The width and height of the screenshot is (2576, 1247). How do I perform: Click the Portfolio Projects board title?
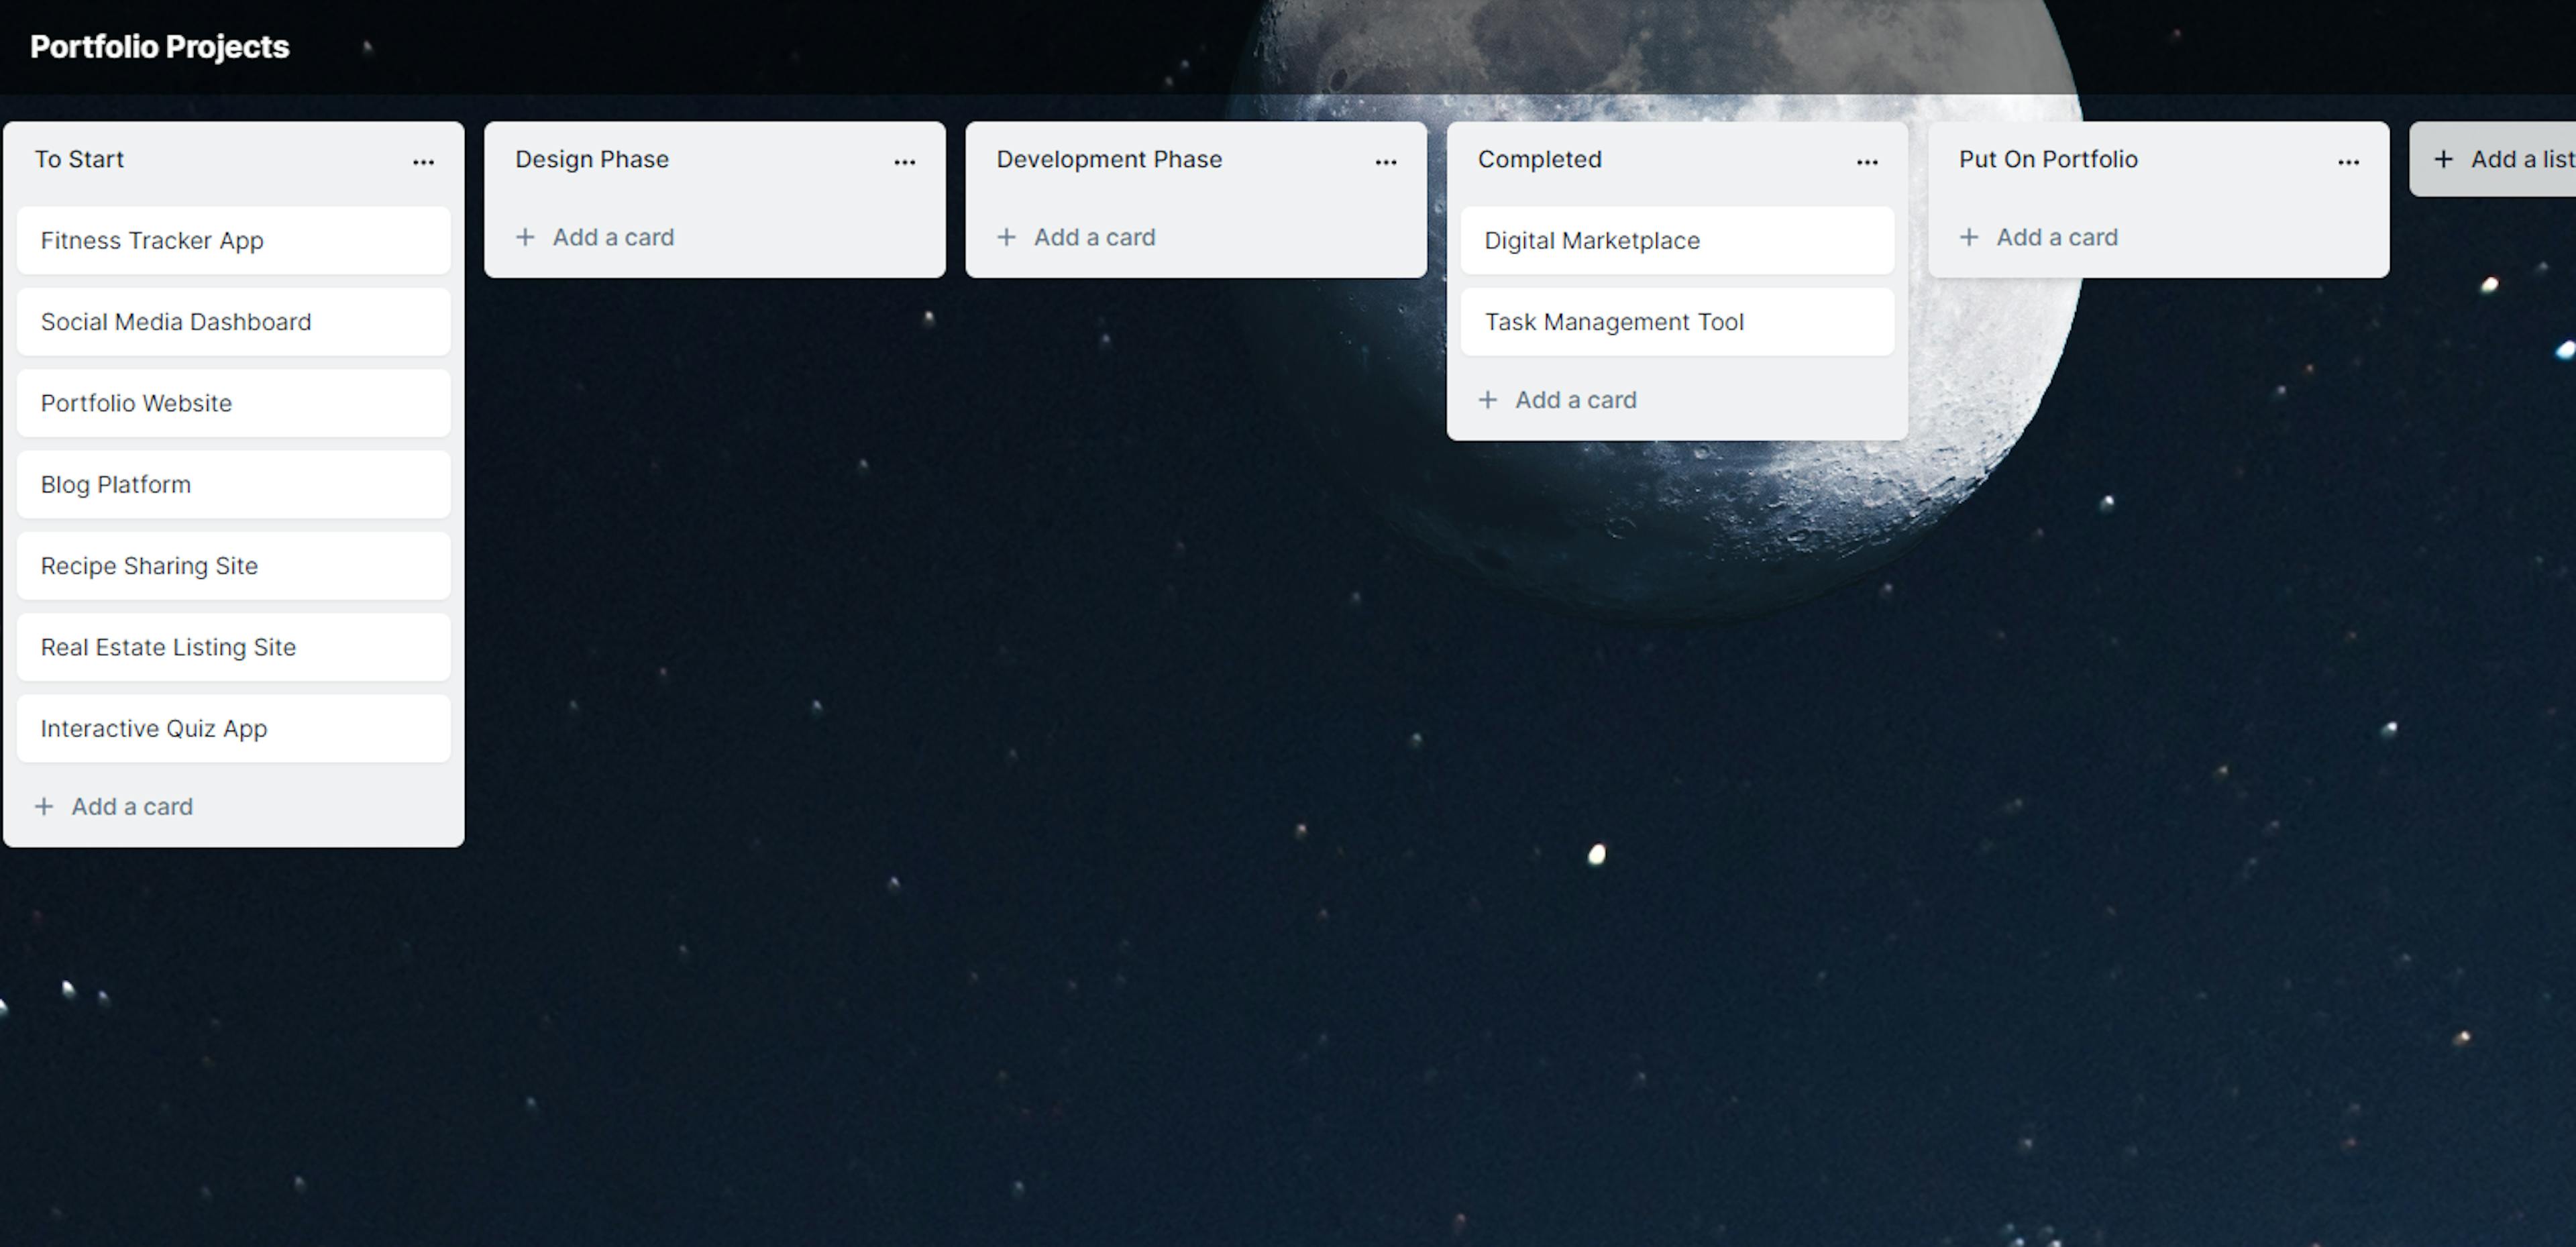(159, 47)
